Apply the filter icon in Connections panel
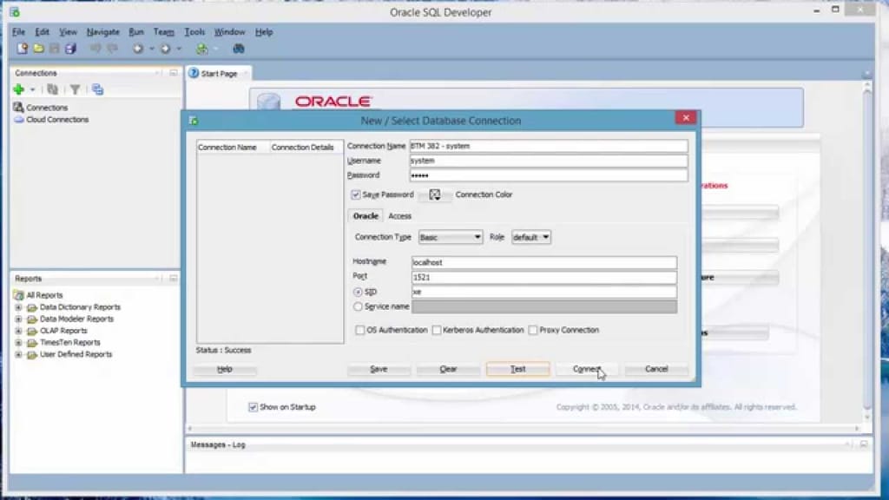Image resolution: width=889 pixels, height=500 pixels. click(76, 89)
